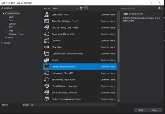Switch to small icons grid view

pyautogui.click(x=81, y=9)
